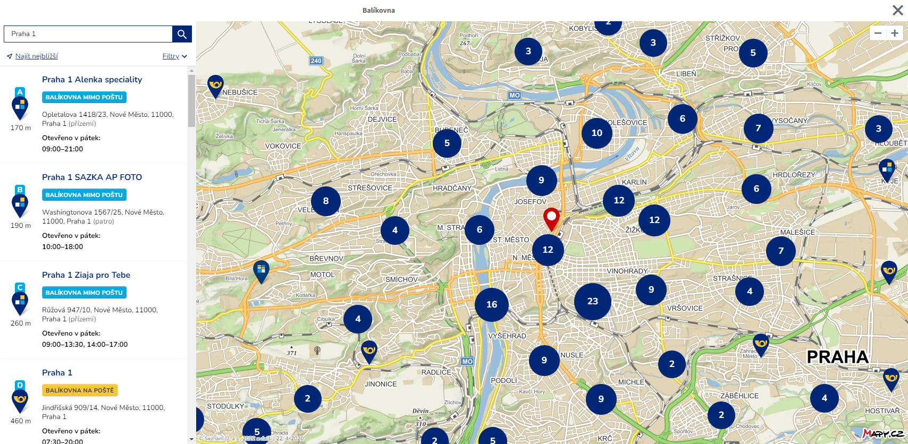The width and height of the screenshot is (908, 444).
Task: Open Praha 1 Ziaja pro Tebe result
Action: 86,275
